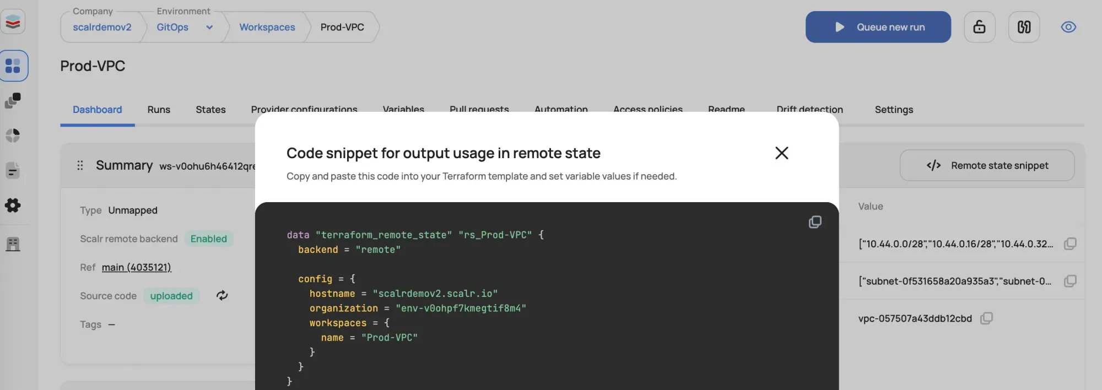Open the Access policies tab
The image size is (1102, 390).
pos(648,109)
